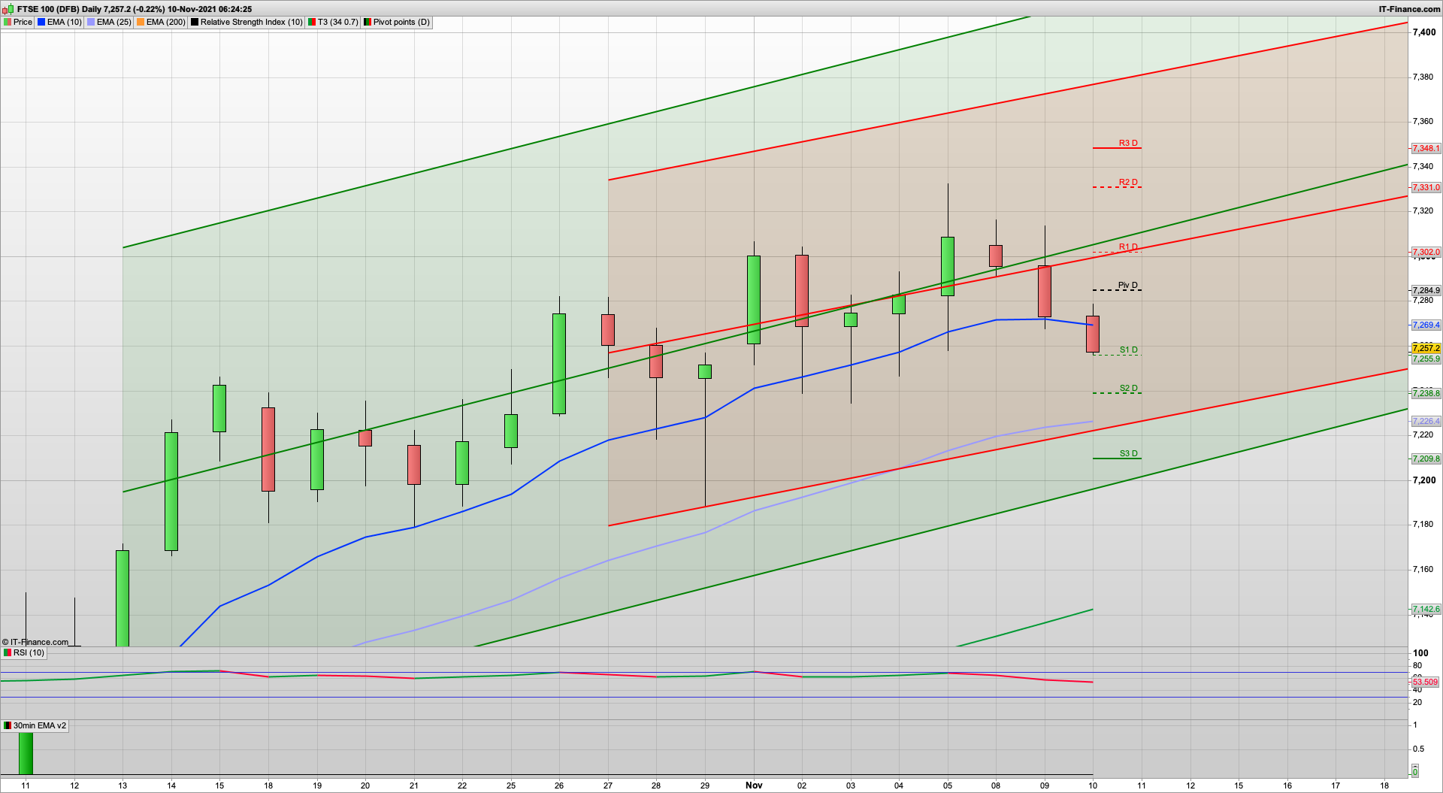Click the Nov month marker on time axis
Image resolution: width=1443 pixels, height=793 pixels.
[754, 785]
